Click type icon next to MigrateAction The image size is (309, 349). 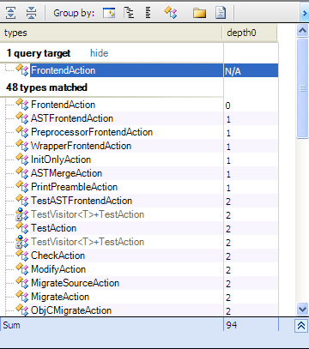(x=22, y=297)
